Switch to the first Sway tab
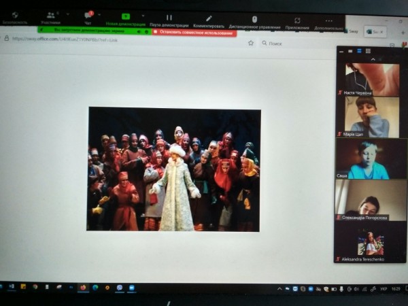Image resolution: width=408 pixels, height=306 pixels. 352,31
